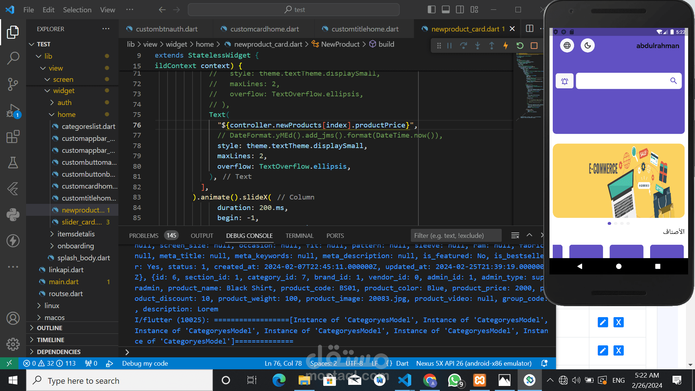Open the Source Control view

pyautogui.click(x=13, y=84)
